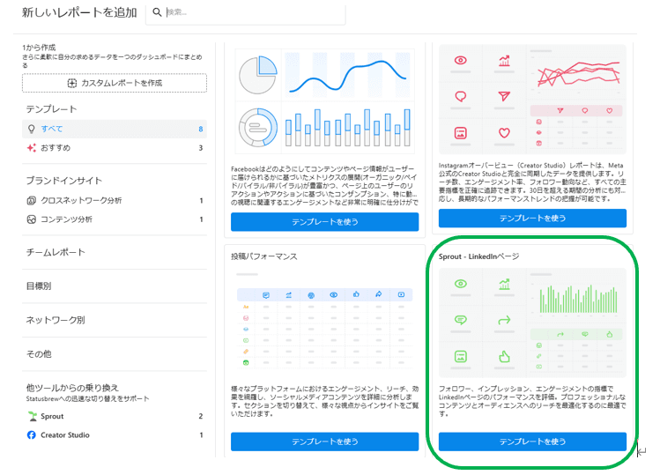Click the クロスネットワーク分析 icon
The width and height of the screenshot is (660, 475).
(32, 200)
